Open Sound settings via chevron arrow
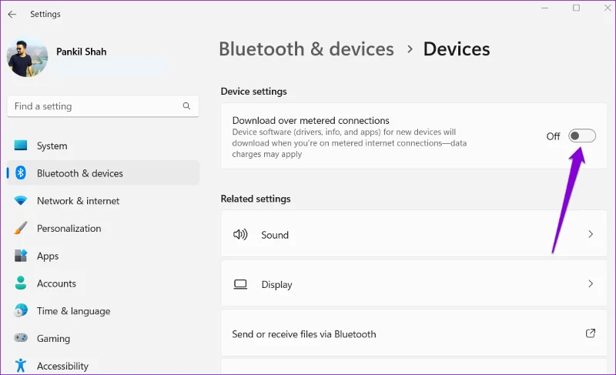Viewport: 616px width, 375px height. point(591,234)
